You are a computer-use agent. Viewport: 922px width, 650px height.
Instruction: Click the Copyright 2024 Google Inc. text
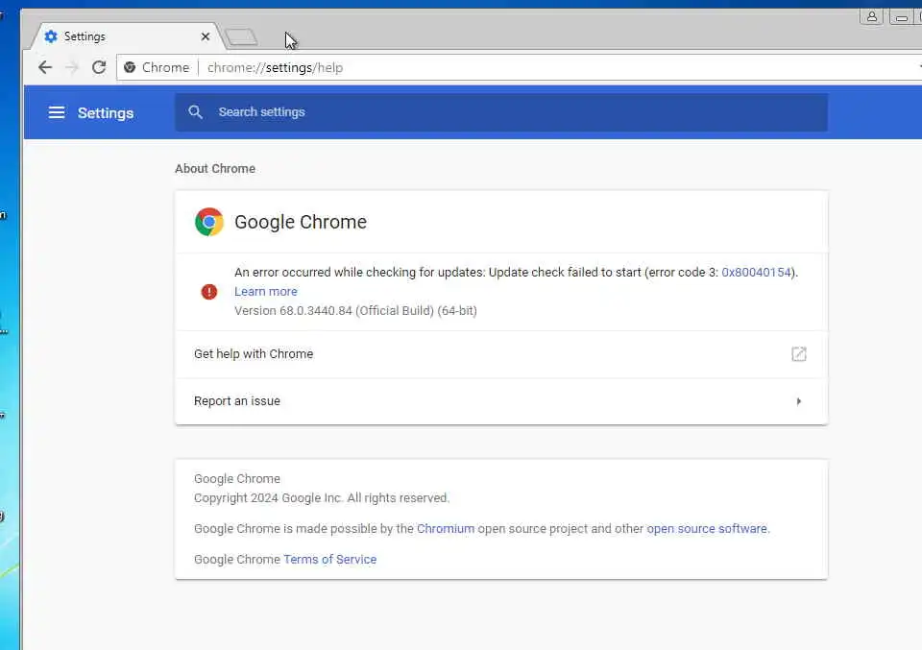[322, 497]
